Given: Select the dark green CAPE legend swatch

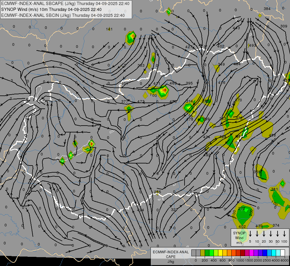Looking at the screenshot, I should pyautogui.click(x=207, y=253).
